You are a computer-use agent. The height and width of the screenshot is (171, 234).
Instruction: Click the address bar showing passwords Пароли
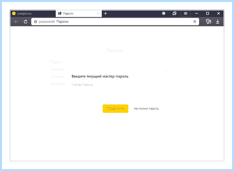tap(115, 21)
